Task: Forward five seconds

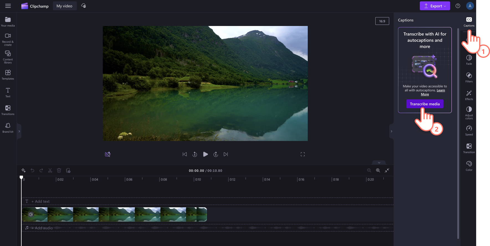Action: point(216,154)
